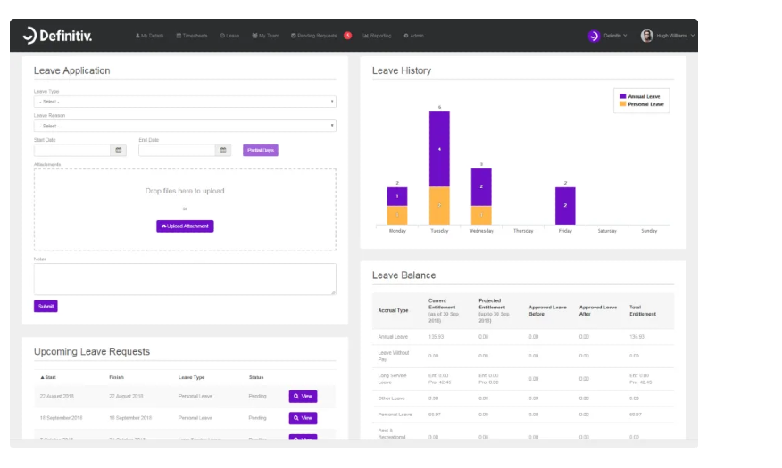
Task: Open the Leave Type select dropdown
Action: (185, 102)
